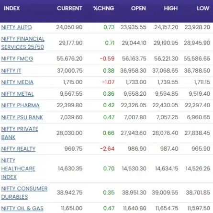Click the HIGH column header
Image resolution: width=213 pixels, height=213 pixels.
pyautogui.click(x=171, y=8)
